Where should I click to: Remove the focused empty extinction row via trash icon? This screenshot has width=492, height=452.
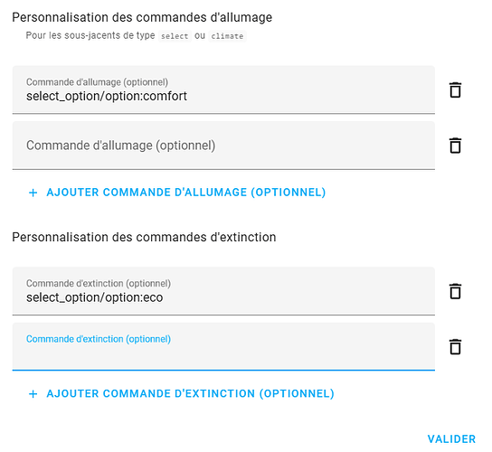[455, 347]
